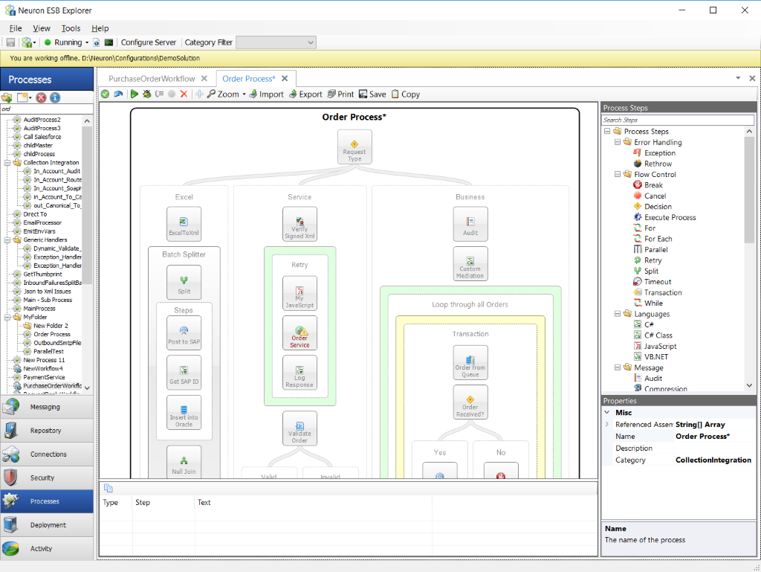761x572 pixels.
Task: Open the Category Filter dropdown
Action: [276, 42]
